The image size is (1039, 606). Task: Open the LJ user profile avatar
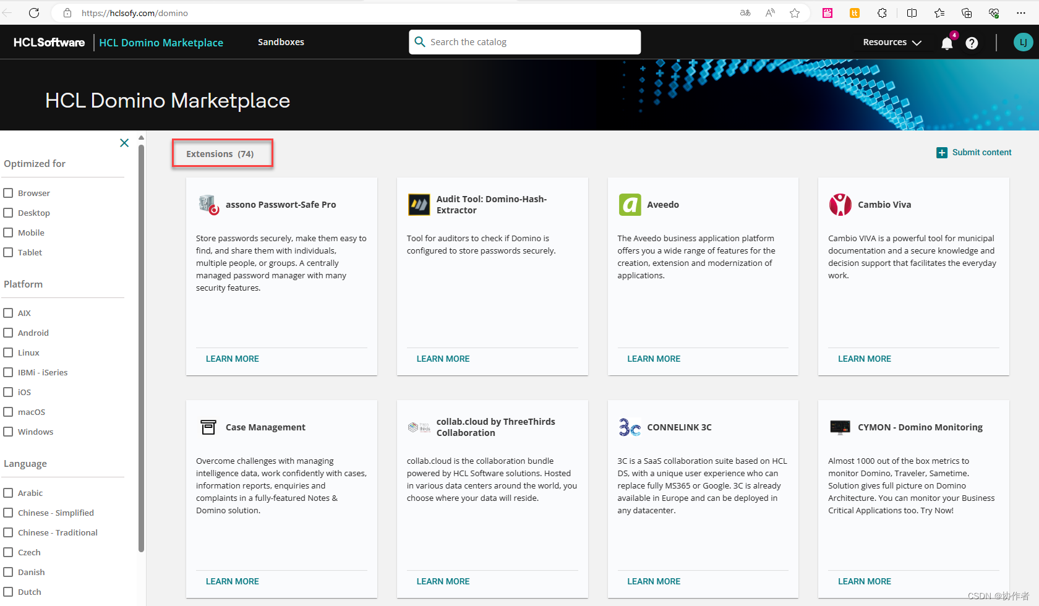(1023, 42)
